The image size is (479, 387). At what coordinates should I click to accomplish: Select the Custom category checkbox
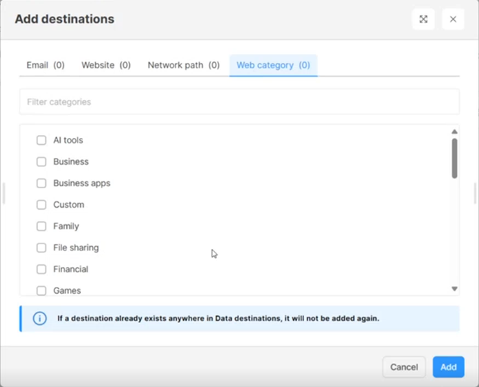[x=41, y=205]
